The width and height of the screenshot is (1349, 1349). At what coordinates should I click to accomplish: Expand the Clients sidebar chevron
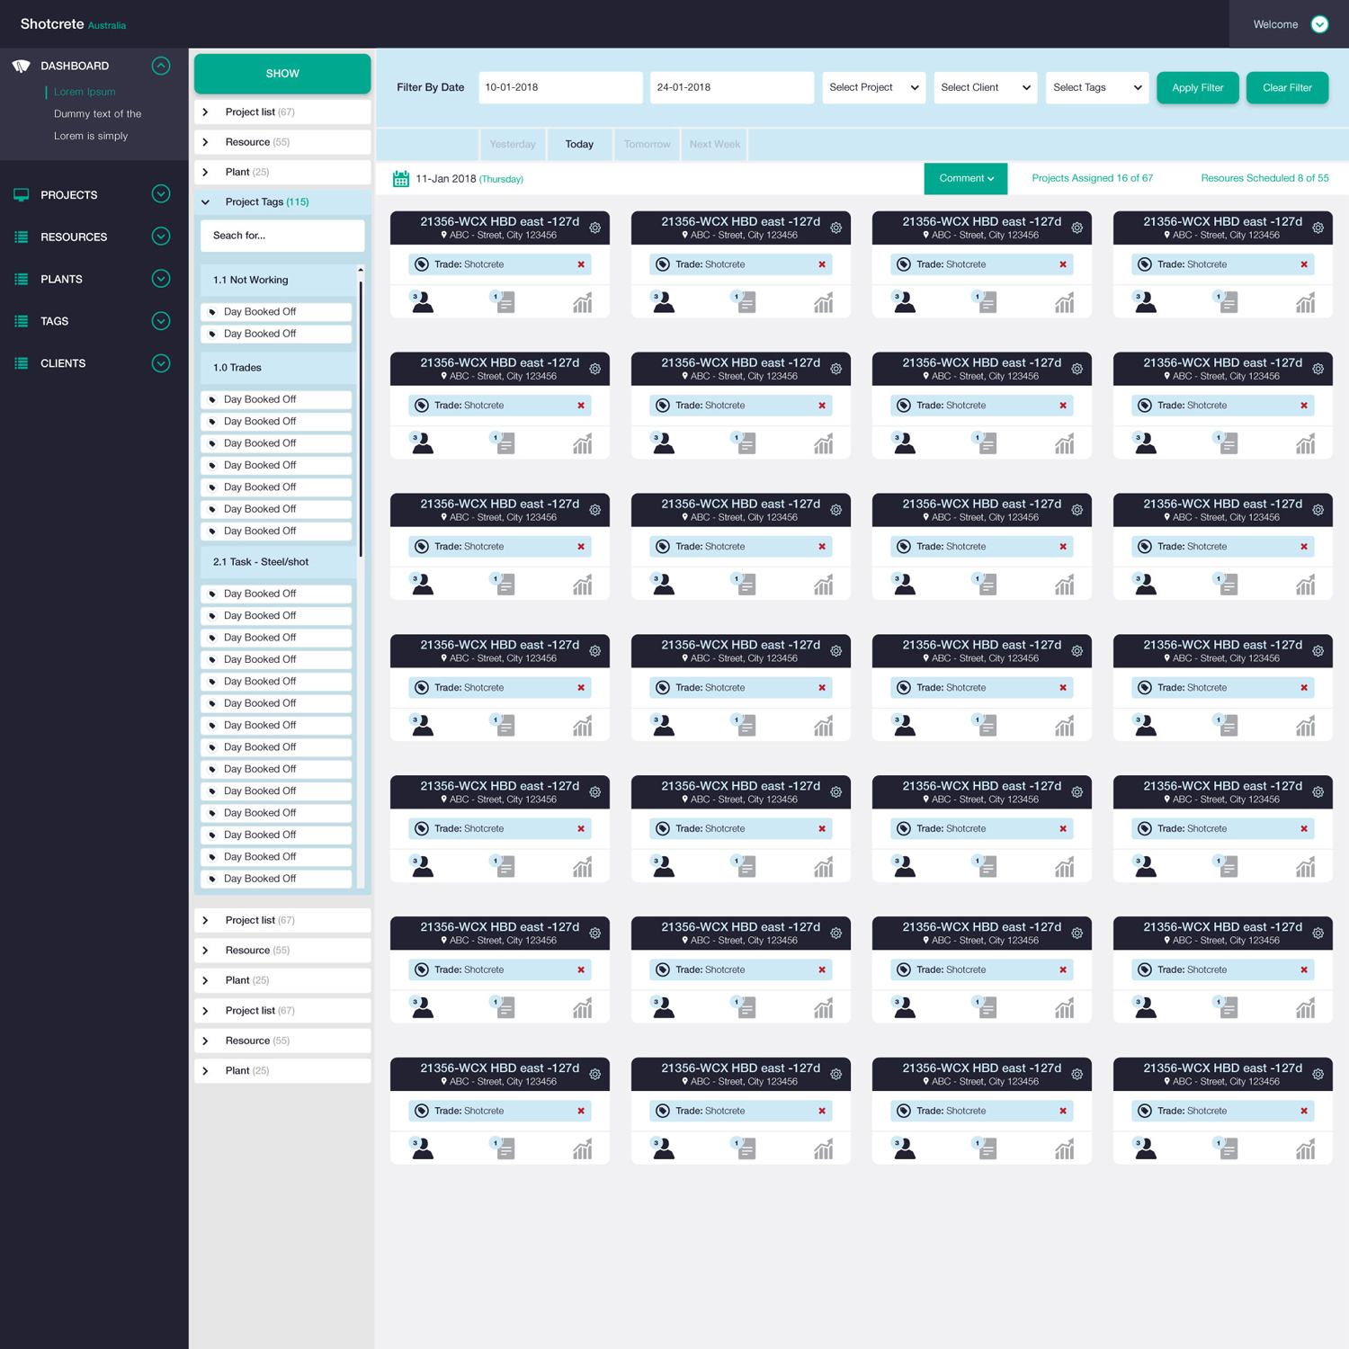(161, 363)
